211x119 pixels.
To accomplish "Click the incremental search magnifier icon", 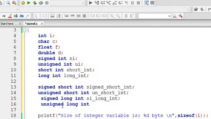I will click(x=174, y=16).
